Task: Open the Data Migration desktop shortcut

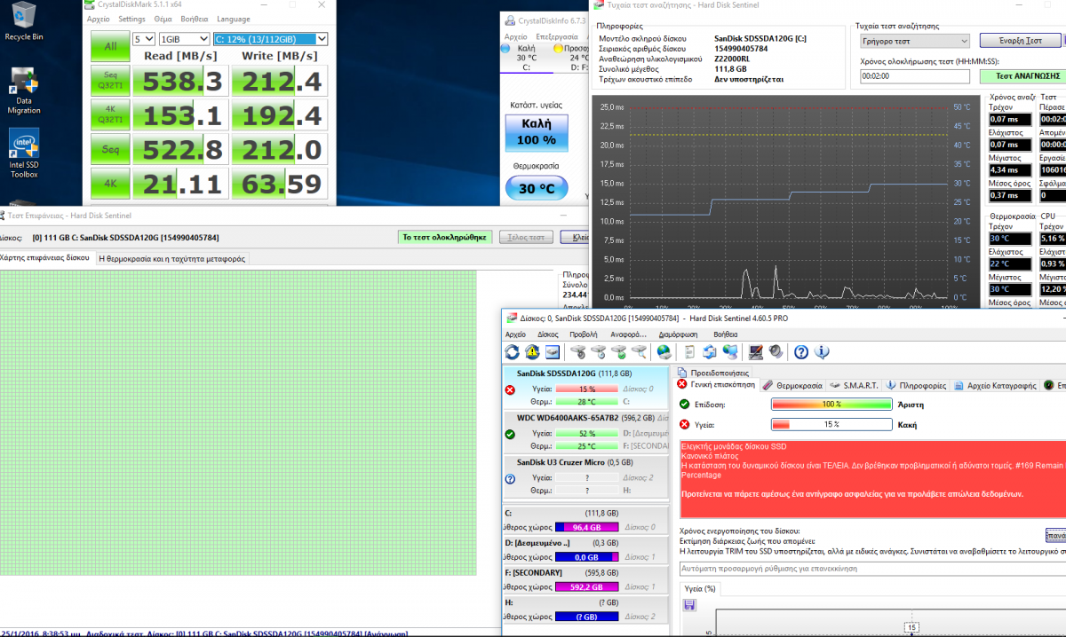Action: point(24,91)
